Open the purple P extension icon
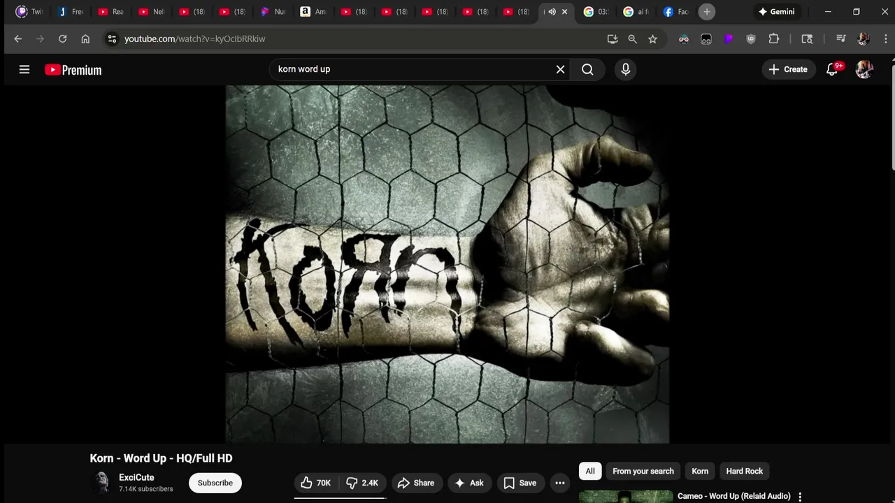The width and height of the screenshot is (895, 503). click(729, 39)
